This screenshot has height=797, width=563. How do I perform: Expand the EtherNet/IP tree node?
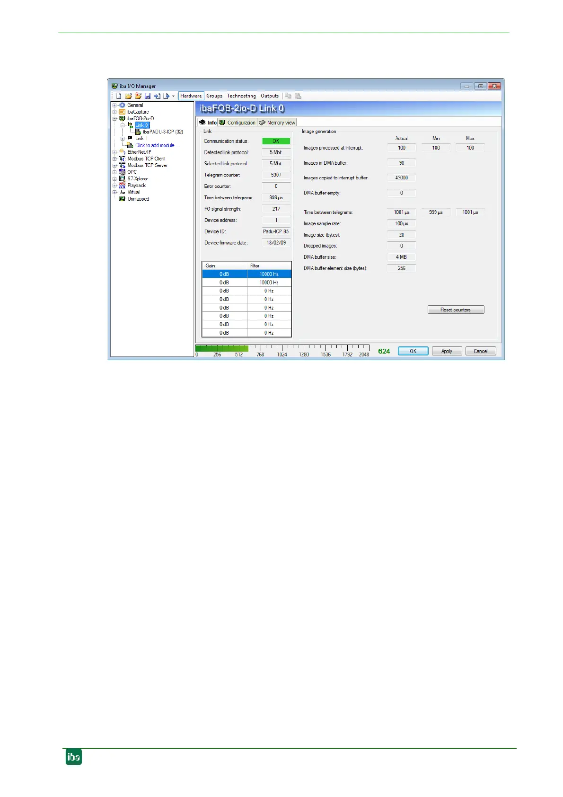(114, 152)
